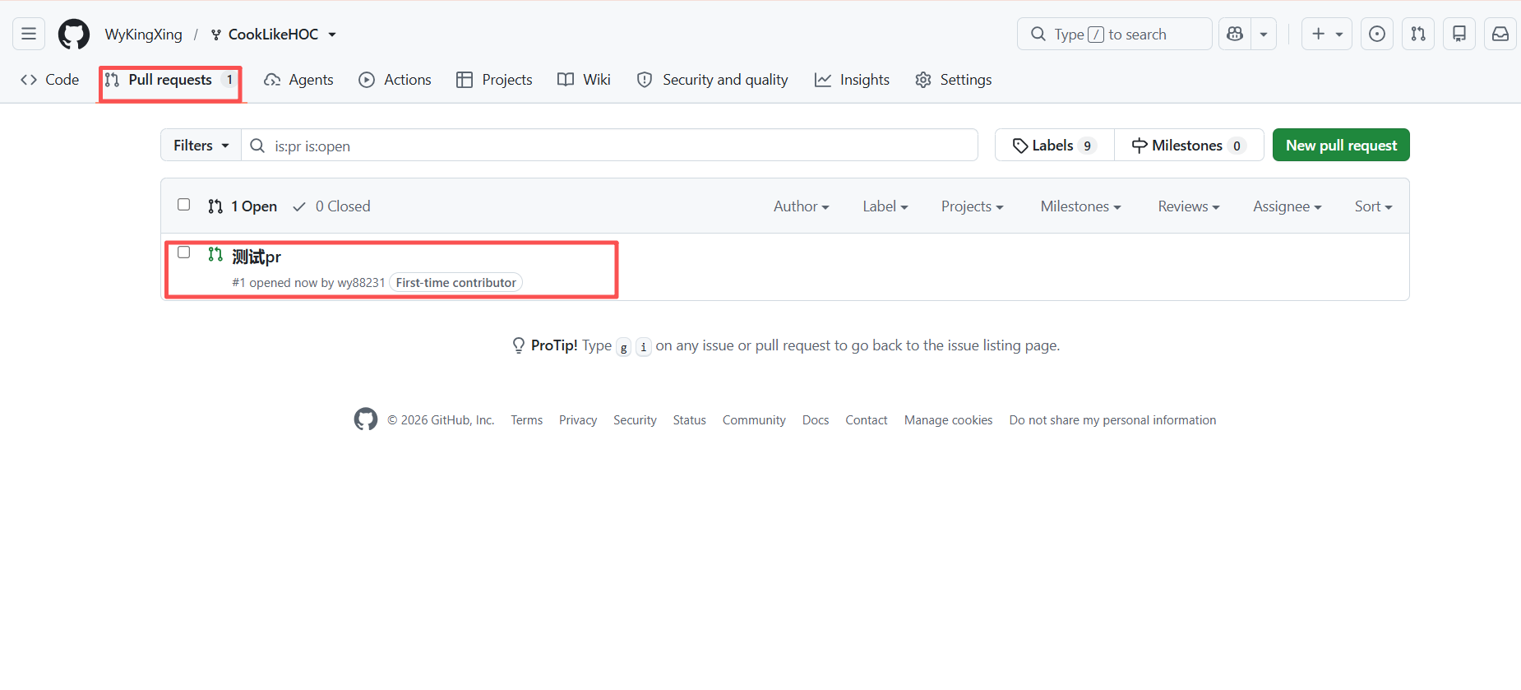Screen dimensions: 1521x690
Task: Open the Status footer link
Action: point(690,420)
